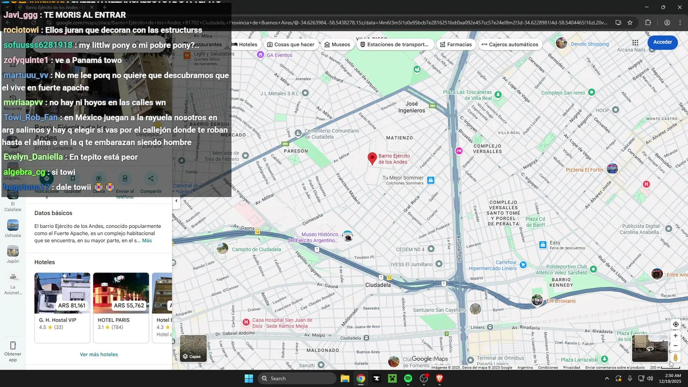
Task: Click Obtener app phone icon
Action: (13, 345)
